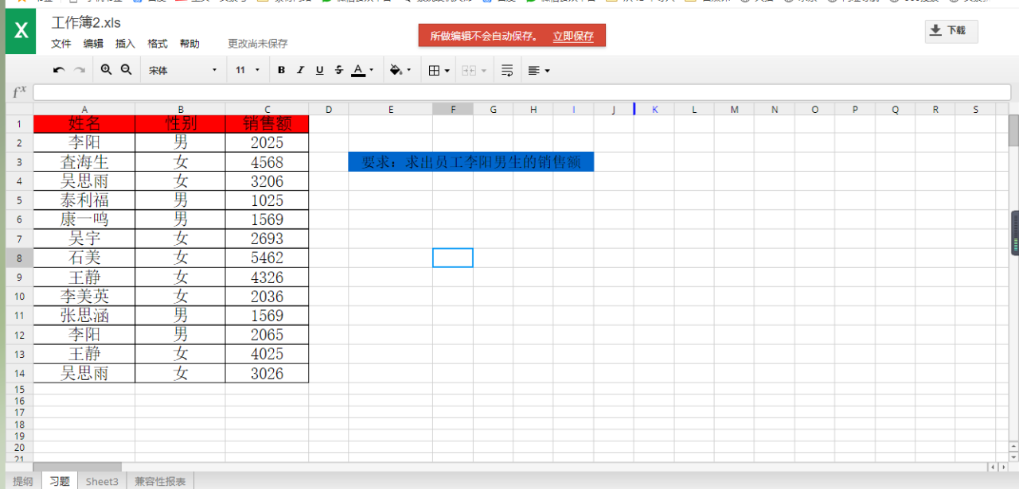Open the 文件 menu
This screenshot has height=489, width=1019.
click(61, 44)
